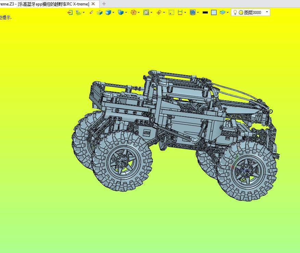Click the red eraser-like tool icon

(x=91, y=13)
